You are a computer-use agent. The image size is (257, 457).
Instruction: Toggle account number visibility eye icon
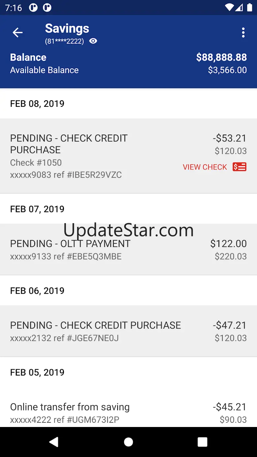93,41
